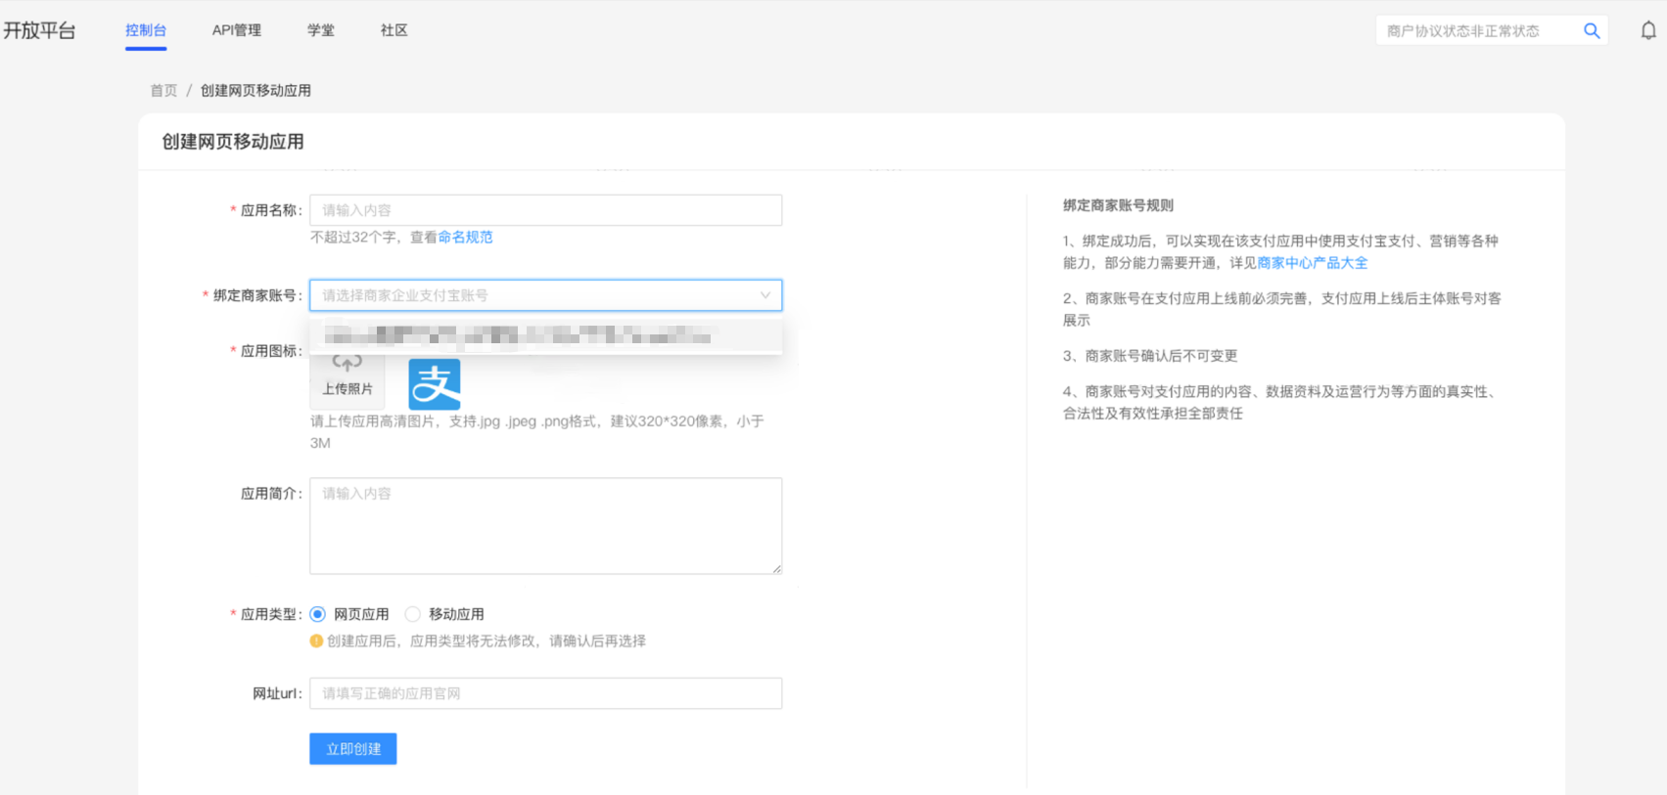Click the 首页 breadcrumb link
The height and width of the screenshot is (795, 1667).
pos(163,91)
